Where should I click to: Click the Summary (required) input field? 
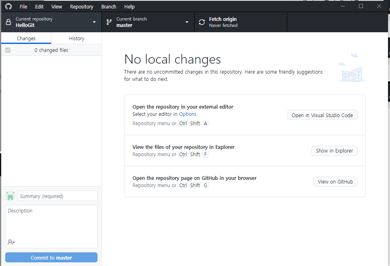57,196
